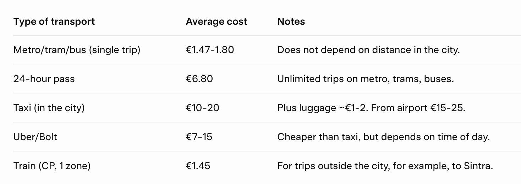Select the "Metro/tram/bus (single trip)" cell
521x184 pixels.
pyautogui.click(x=77, y=50)
